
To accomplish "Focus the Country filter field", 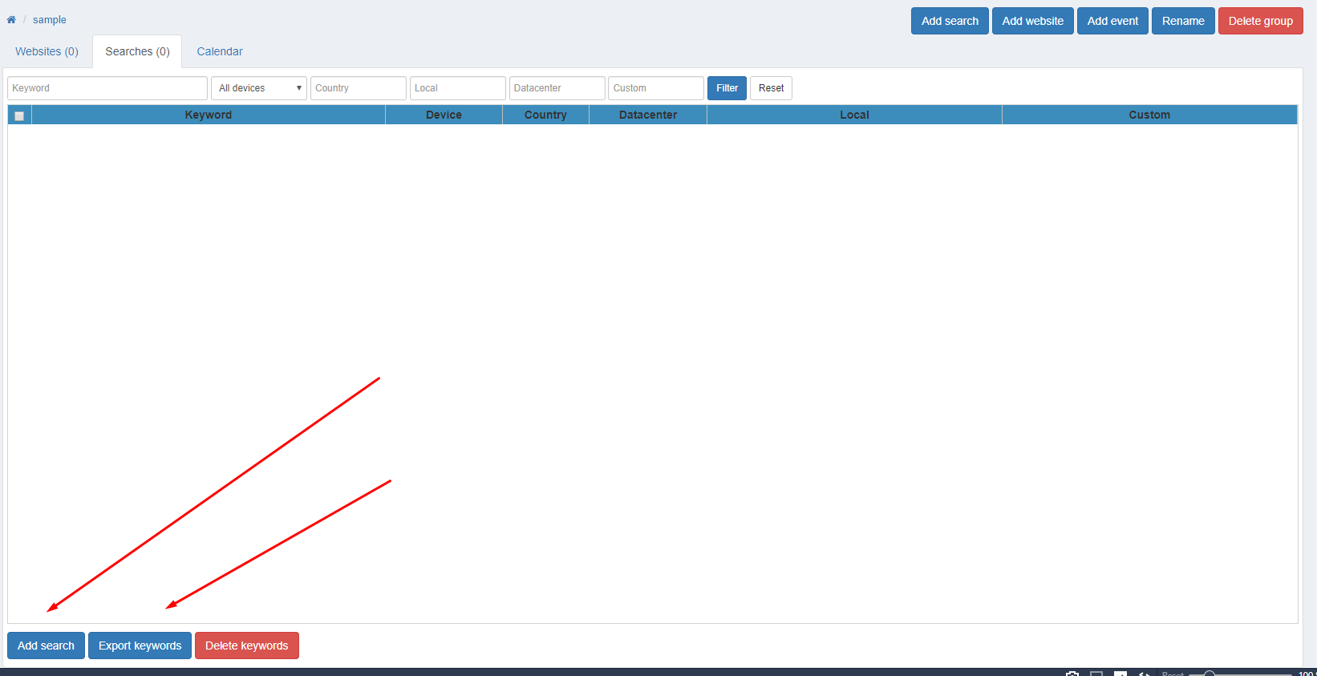I will pyautogui.click(x=359, y=88).
